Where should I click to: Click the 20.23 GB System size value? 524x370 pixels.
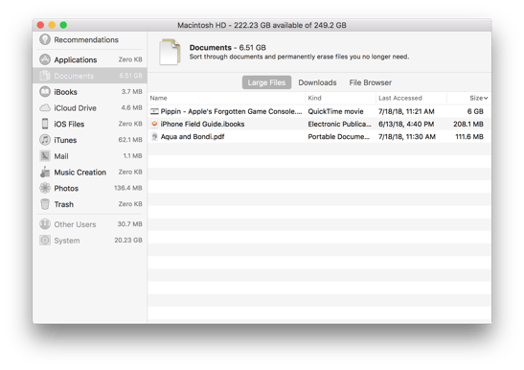click(128, 241)
